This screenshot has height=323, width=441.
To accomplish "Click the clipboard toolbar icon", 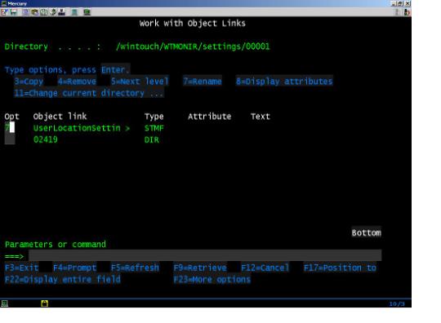I will (x=44, y=12).
